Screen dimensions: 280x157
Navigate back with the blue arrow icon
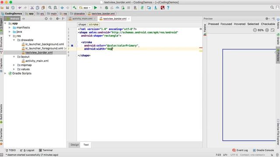(62, 8)
